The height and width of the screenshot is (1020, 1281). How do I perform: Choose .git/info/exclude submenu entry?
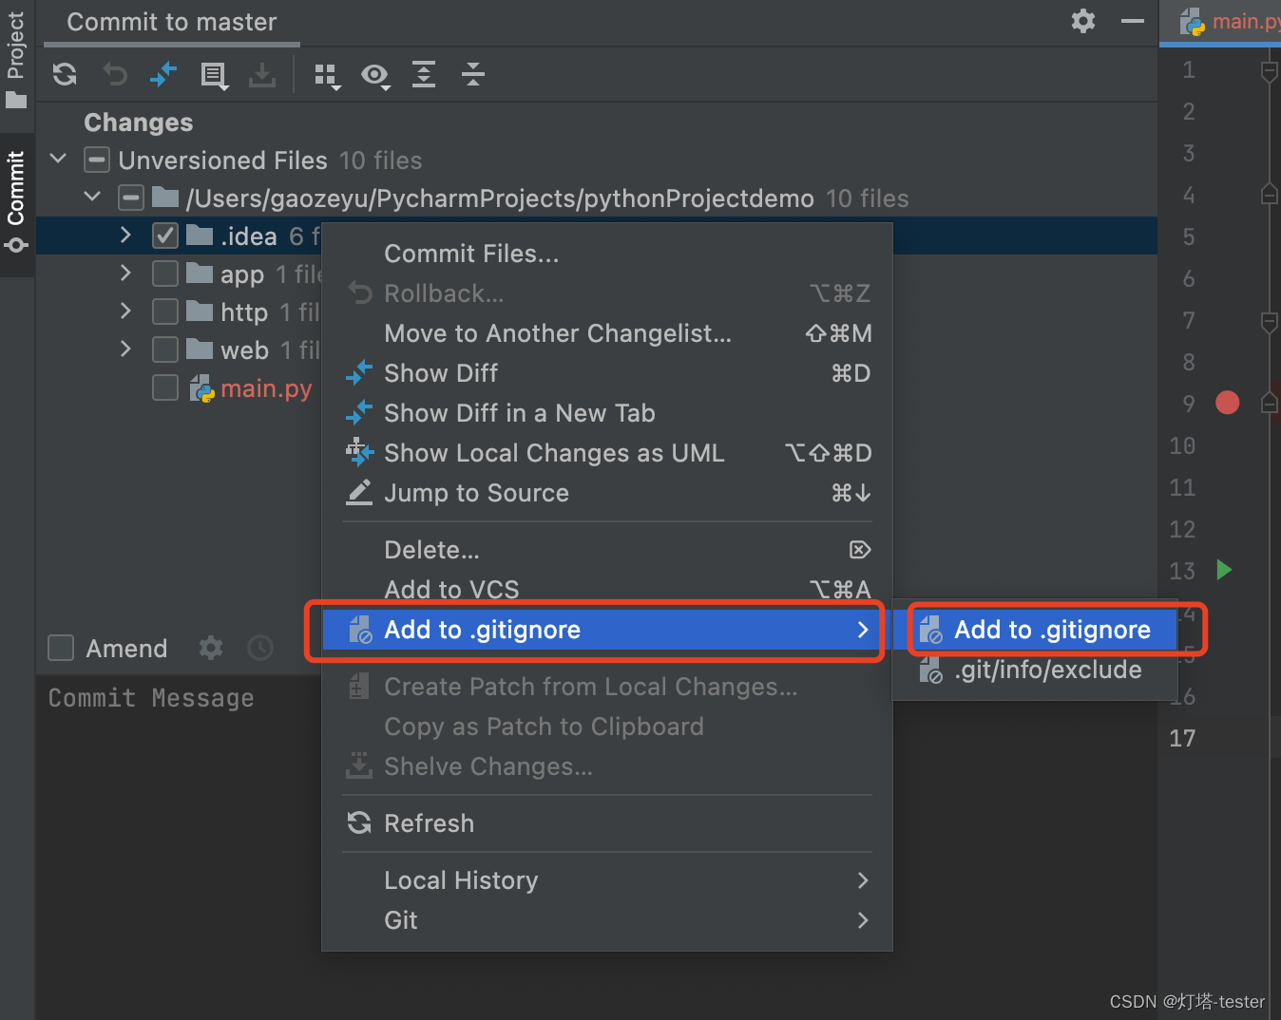tap(1035, 670)
